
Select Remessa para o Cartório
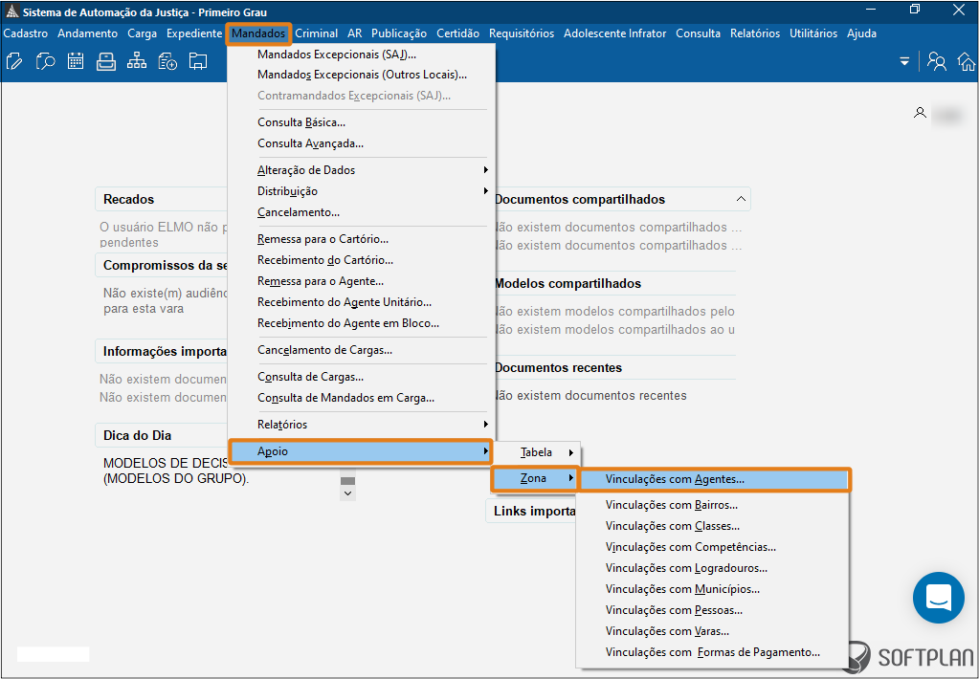coord(361,239)
